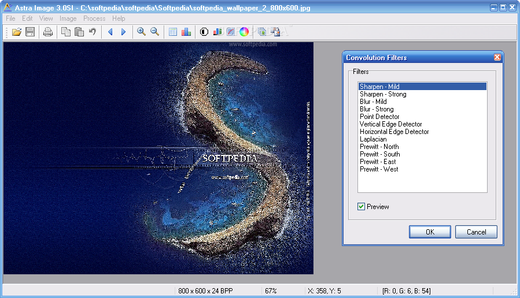Open the Edit menu
The width and height of the screenshot is (520, 298).
tap(27, 18)
